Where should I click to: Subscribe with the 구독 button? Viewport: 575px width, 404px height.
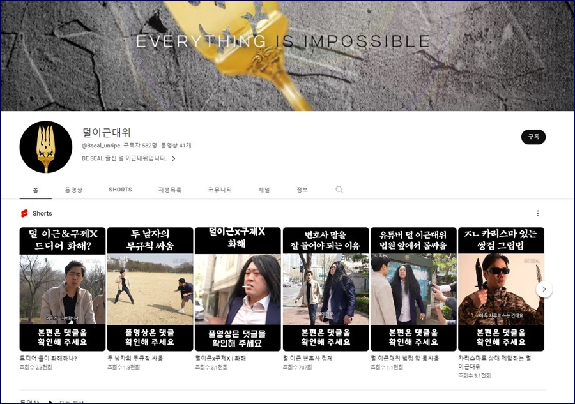point(533,137)
